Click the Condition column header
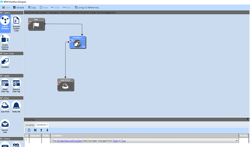 coord(145,135)
